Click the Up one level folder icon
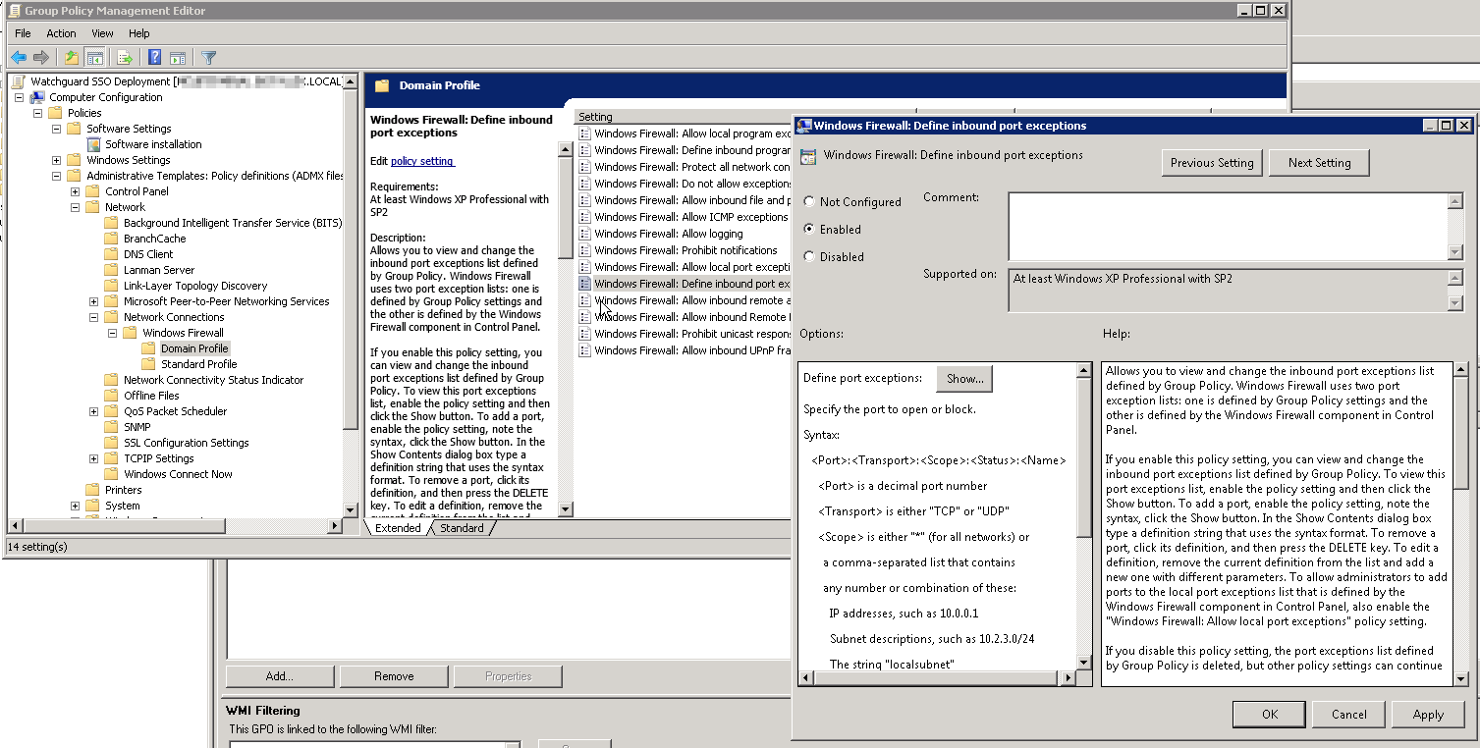Screen dimensions: 1480x748 tap(71, 58)
